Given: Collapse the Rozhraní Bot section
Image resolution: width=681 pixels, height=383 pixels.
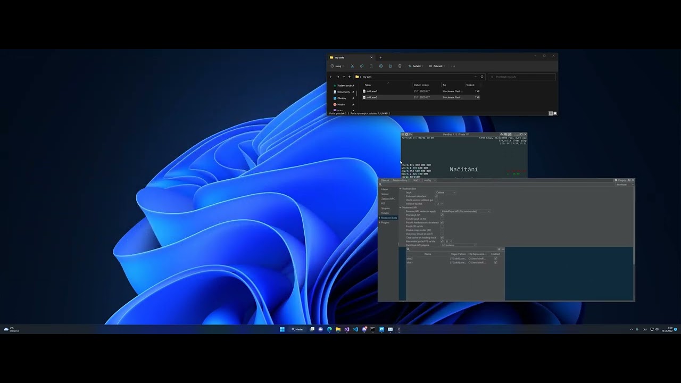Looking at the screenshot, I should click(401, 189).
